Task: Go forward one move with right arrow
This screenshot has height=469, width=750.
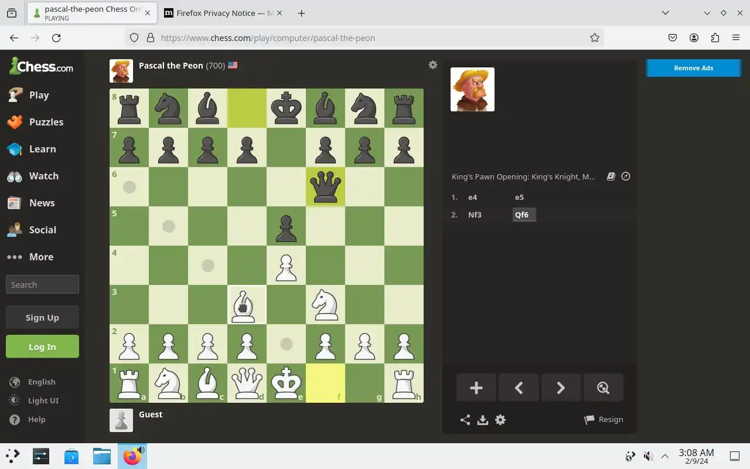Action: (561, 388)
